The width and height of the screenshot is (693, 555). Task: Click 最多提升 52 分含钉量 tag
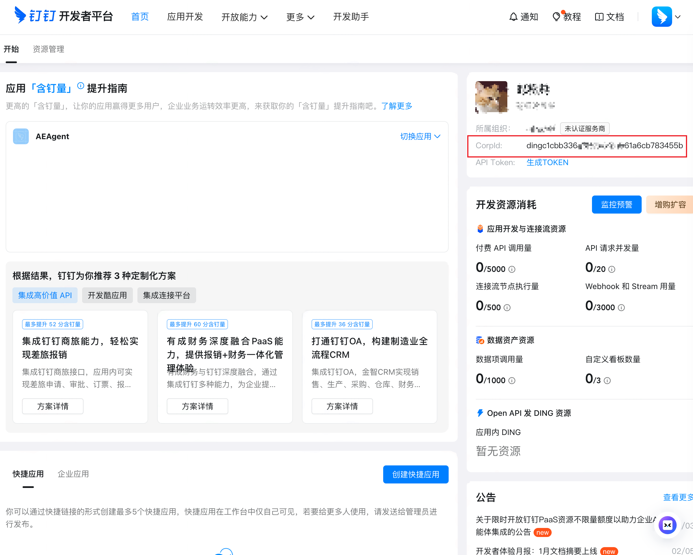tap(52, 324)
